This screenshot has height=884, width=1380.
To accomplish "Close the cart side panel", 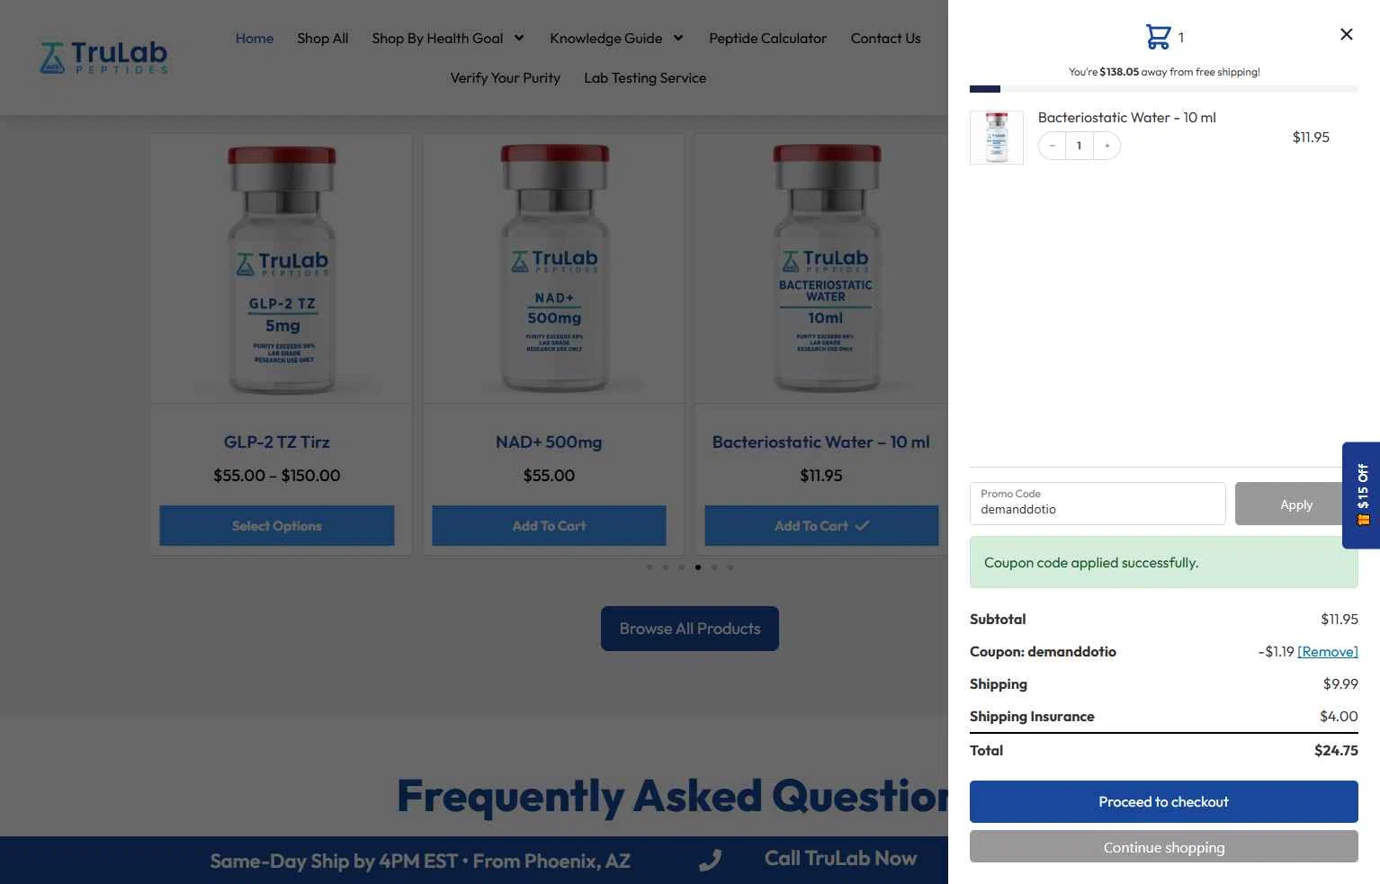I will [x=1346, y=34].
